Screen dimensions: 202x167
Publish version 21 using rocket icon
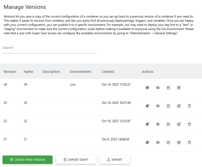click(x=147, y=142)
